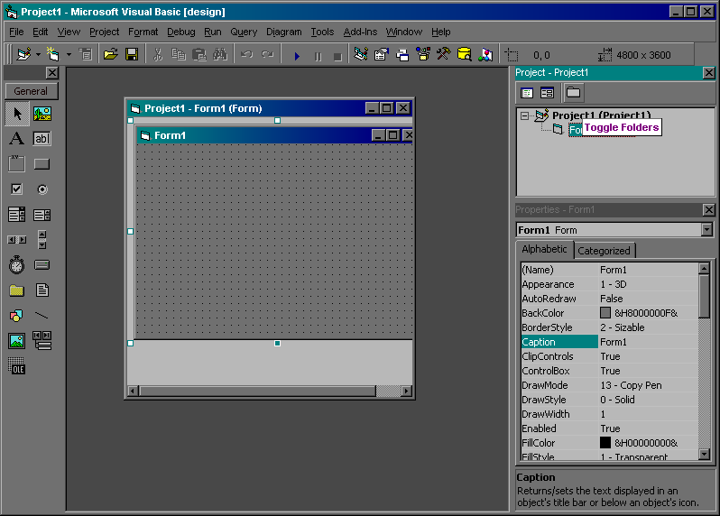
Task: Select the OLE container tool
Action: (x=17, y=365)
